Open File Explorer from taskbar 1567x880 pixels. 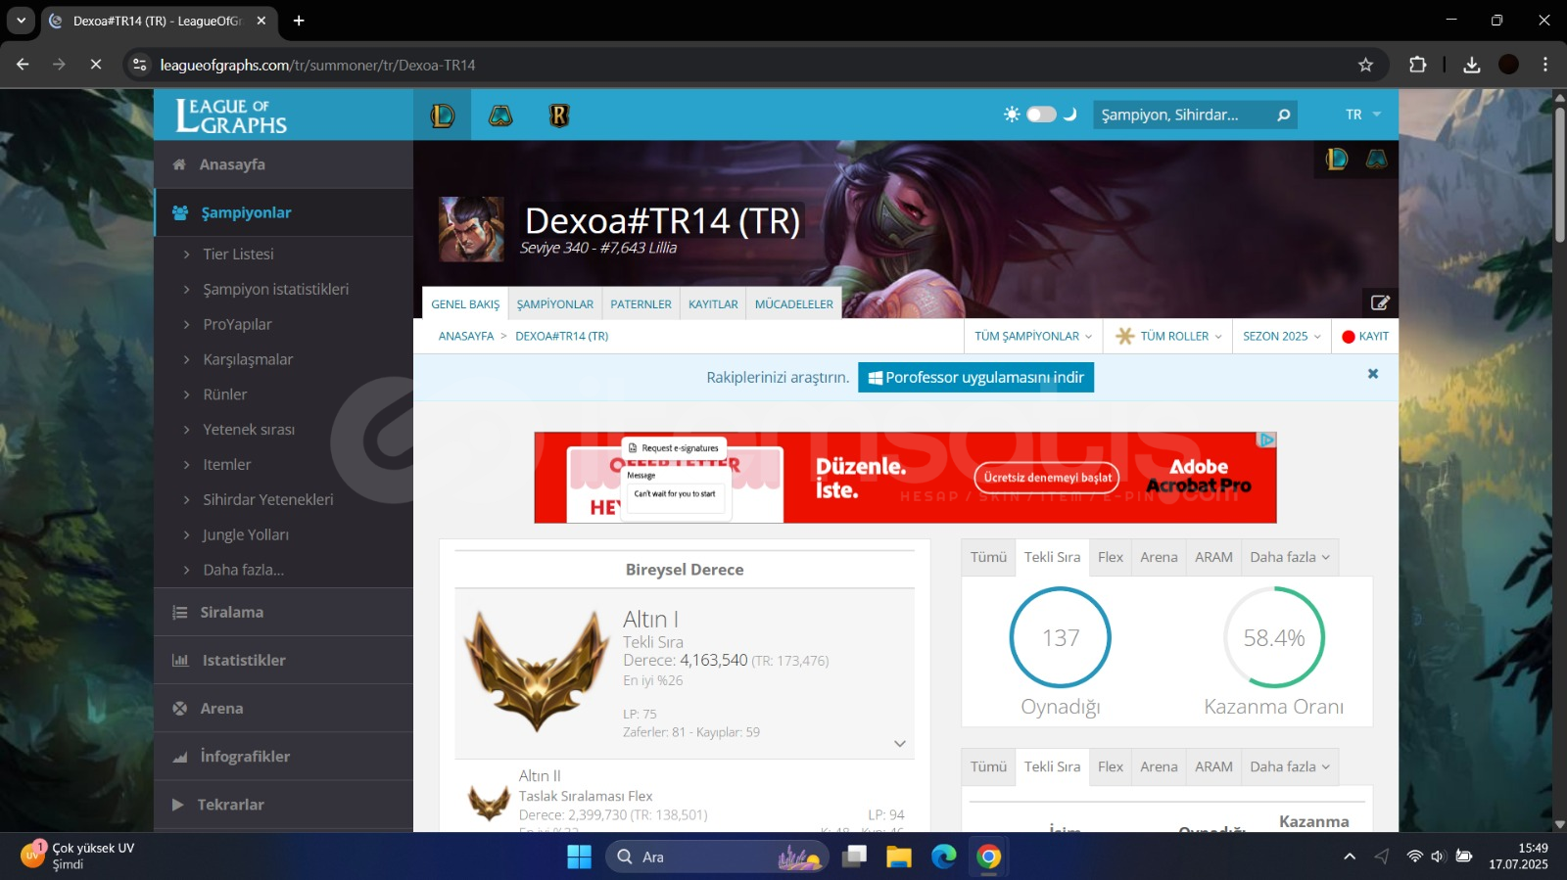click(899, 857)
